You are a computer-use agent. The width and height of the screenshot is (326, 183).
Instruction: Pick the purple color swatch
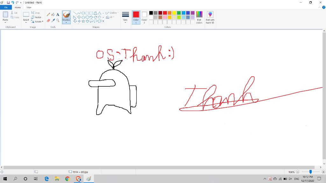[193, 13]
